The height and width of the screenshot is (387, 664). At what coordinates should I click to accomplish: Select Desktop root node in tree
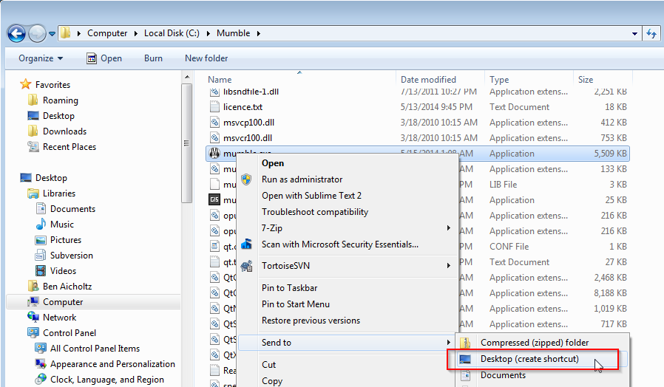point(51,178)
